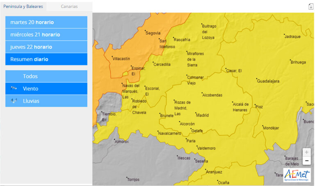This screenshot has height=186, width=315.
Task: Open miércoles 21 horario forecast
Action: click(x=46, y=35)
